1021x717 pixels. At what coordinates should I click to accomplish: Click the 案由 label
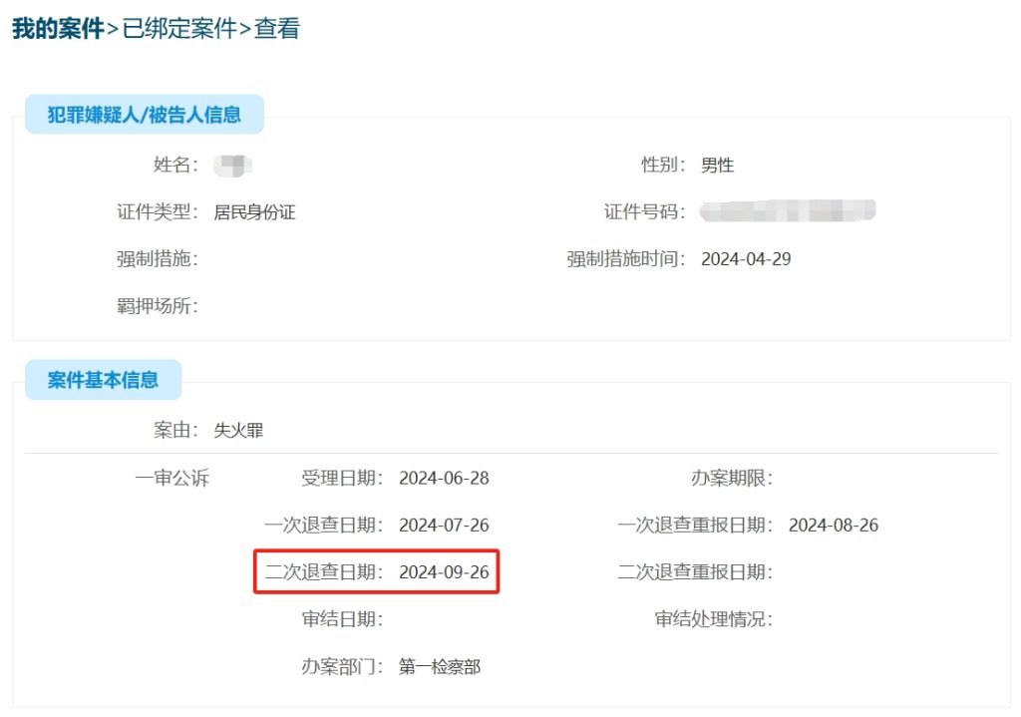175,430
